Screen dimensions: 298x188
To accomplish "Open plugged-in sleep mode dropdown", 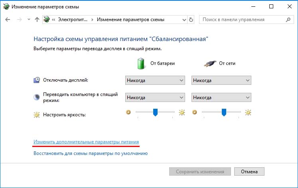I will tap(221, 97).
